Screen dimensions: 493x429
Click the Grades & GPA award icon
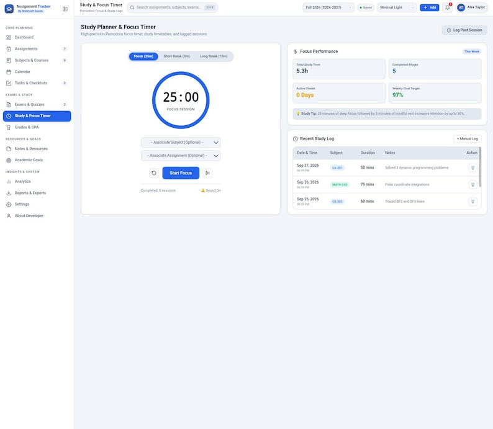tap(9, 128)
